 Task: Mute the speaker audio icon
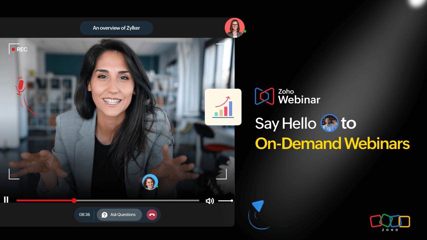click(209, 200)
